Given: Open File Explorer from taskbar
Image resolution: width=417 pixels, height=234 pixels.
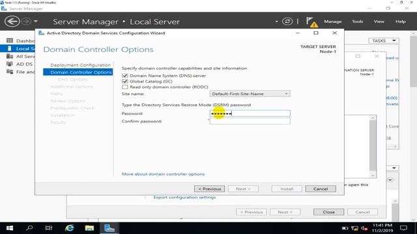Looking at the screenshot, I should [x=89, y=228].
